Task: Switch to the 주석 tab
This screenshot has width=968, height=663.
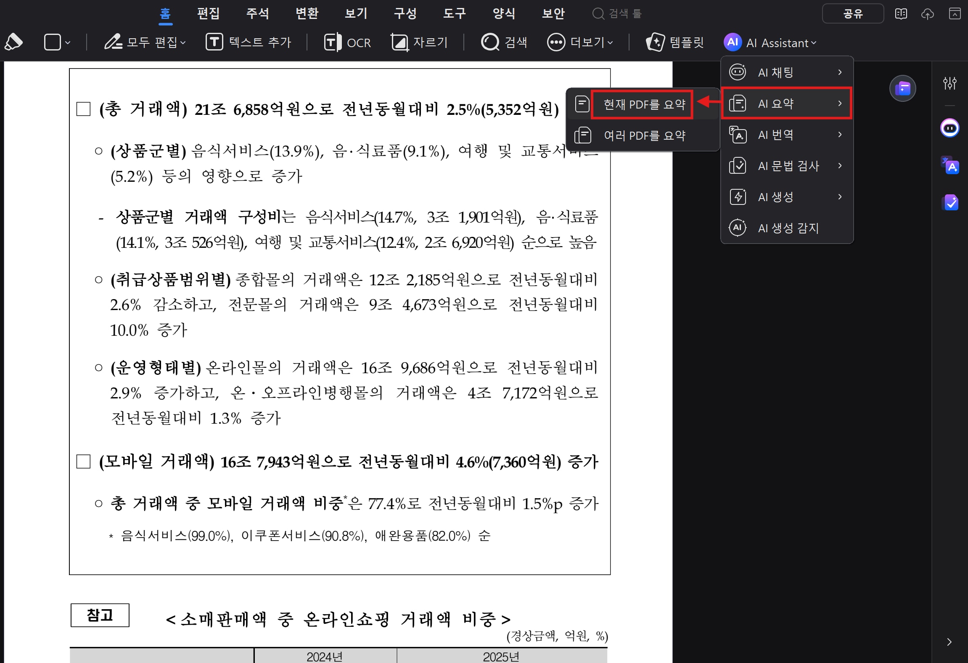Action: click(257, 13)
